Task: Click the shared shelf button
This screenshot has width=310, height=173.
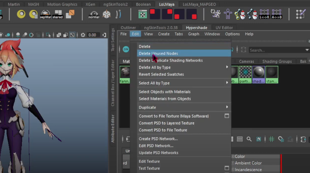Action: [58, 14]
